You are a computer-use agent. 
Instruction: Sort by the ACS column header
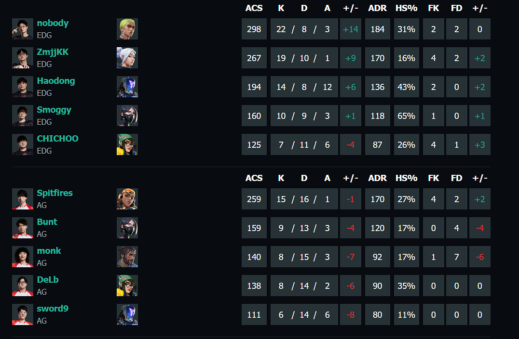pos(254,8)
